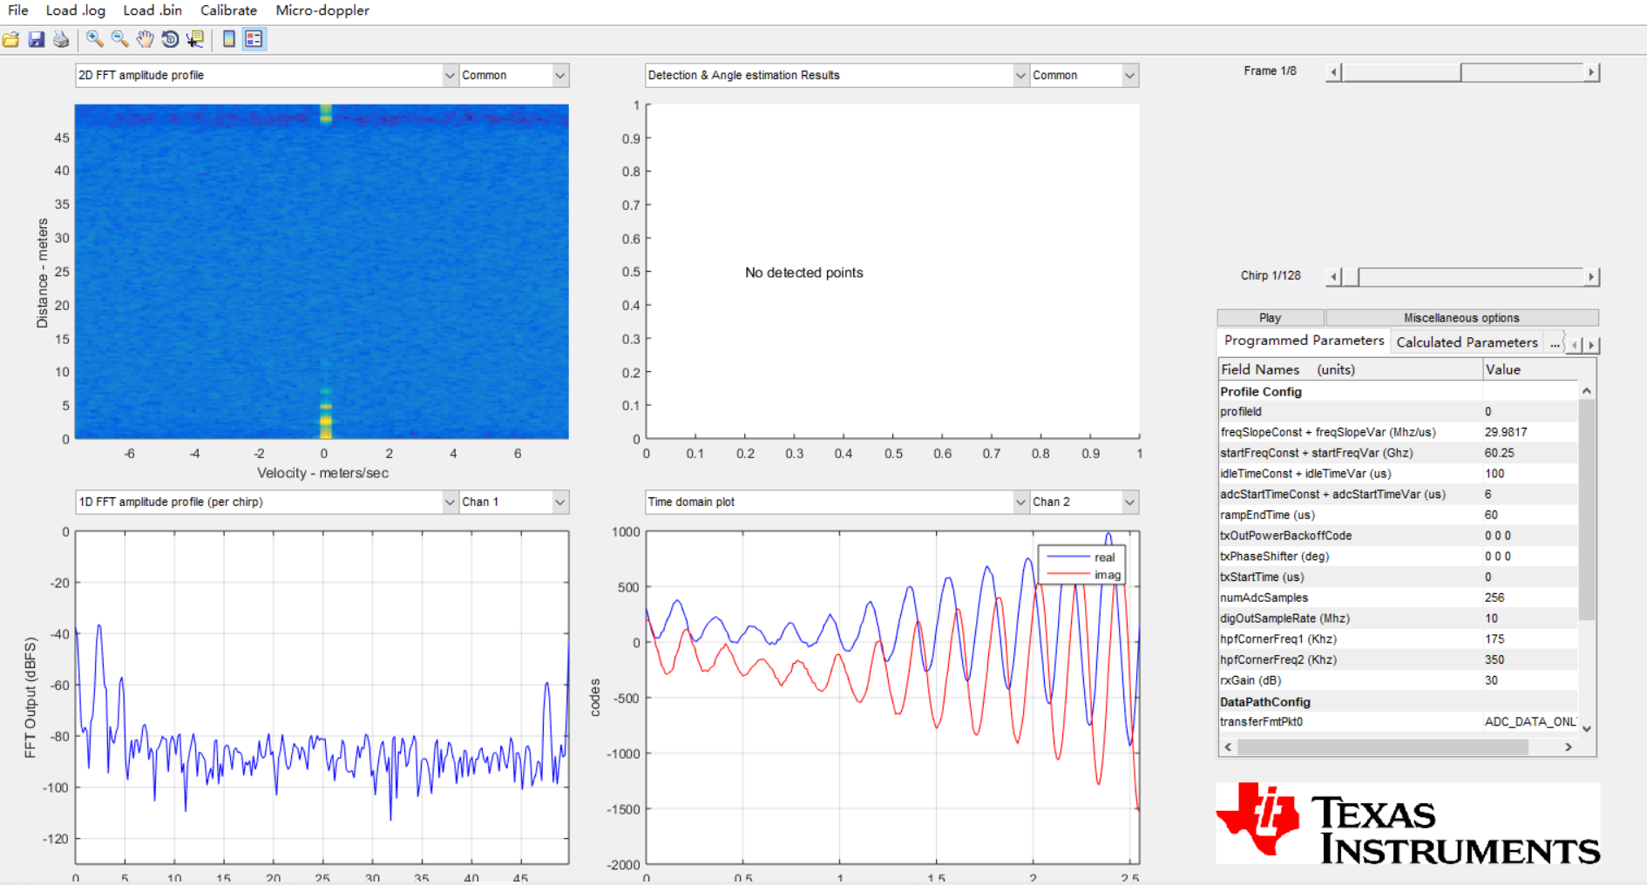
Task: Click the Frame slider track
Action: coord(1521,72)
